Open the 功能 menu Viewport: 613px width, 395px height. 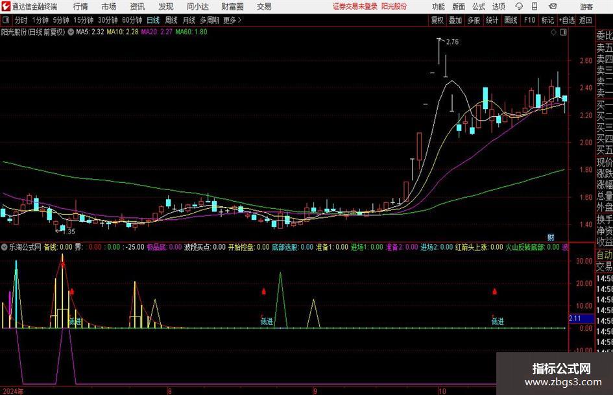click(439, 6)
